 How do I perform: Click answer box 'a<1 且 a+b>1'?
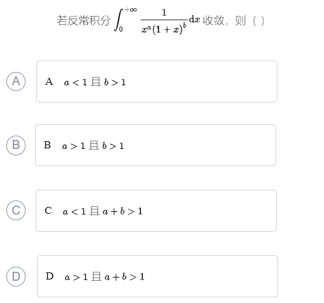pyautogui.click(x=156, y=211)
